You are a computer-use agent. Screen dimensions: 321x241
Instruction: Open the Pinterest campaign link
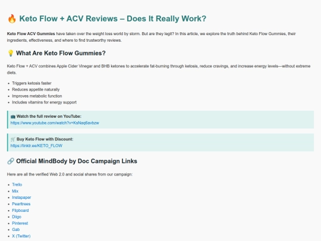coord(20,223)
